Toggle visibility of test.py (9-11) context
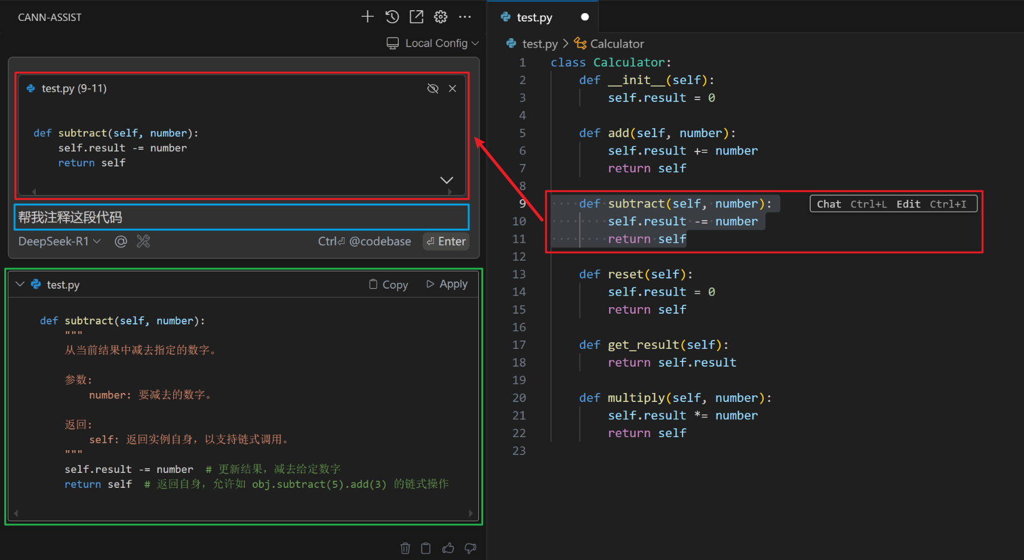This screenshot has height=560, width=1024. tap(433, 89)
